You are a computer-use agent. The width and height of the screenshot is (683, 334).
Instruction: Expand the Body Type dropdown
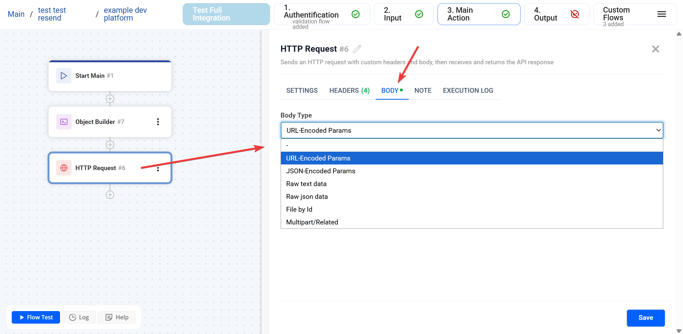(472, 130)
